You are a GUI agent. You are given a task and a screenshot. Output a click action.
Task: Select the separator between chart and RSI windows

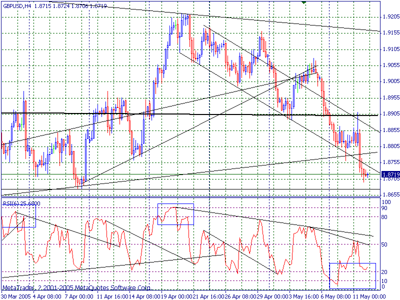(200, 197)
